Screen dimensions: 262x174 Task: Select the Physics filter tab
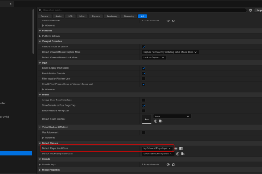tap(96, 17)
